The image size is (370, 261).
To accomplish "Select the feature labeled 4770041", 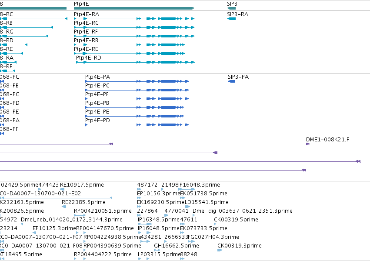I will pos(177,211).
